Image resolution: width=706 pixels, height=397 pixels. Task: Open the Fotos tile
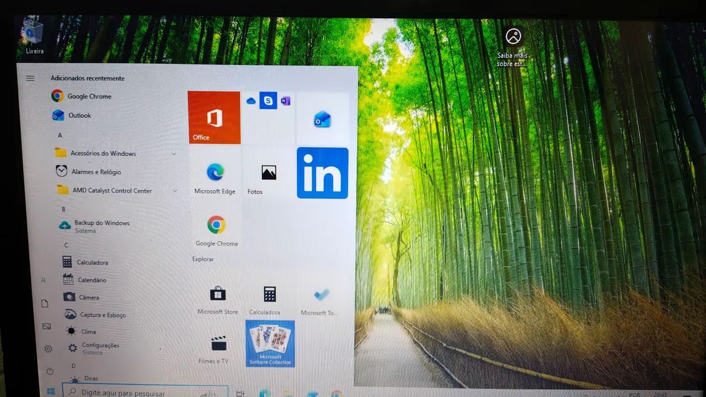point(269,173)
